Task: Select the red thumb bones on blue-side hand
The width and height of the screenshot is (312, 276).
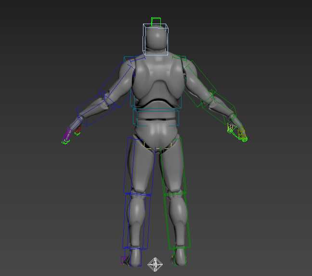Action: point(78,130)
